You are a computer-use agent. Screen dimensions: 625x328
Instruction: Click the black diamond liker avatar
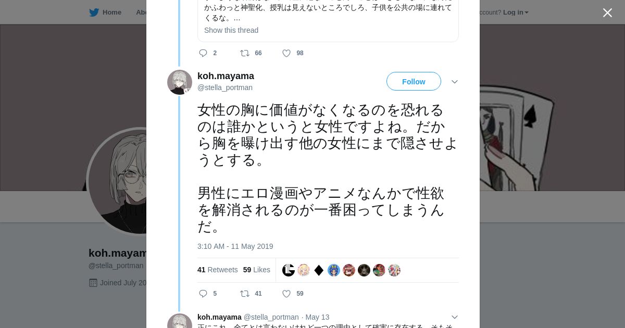pyautogui.click(x=319, y=270)
